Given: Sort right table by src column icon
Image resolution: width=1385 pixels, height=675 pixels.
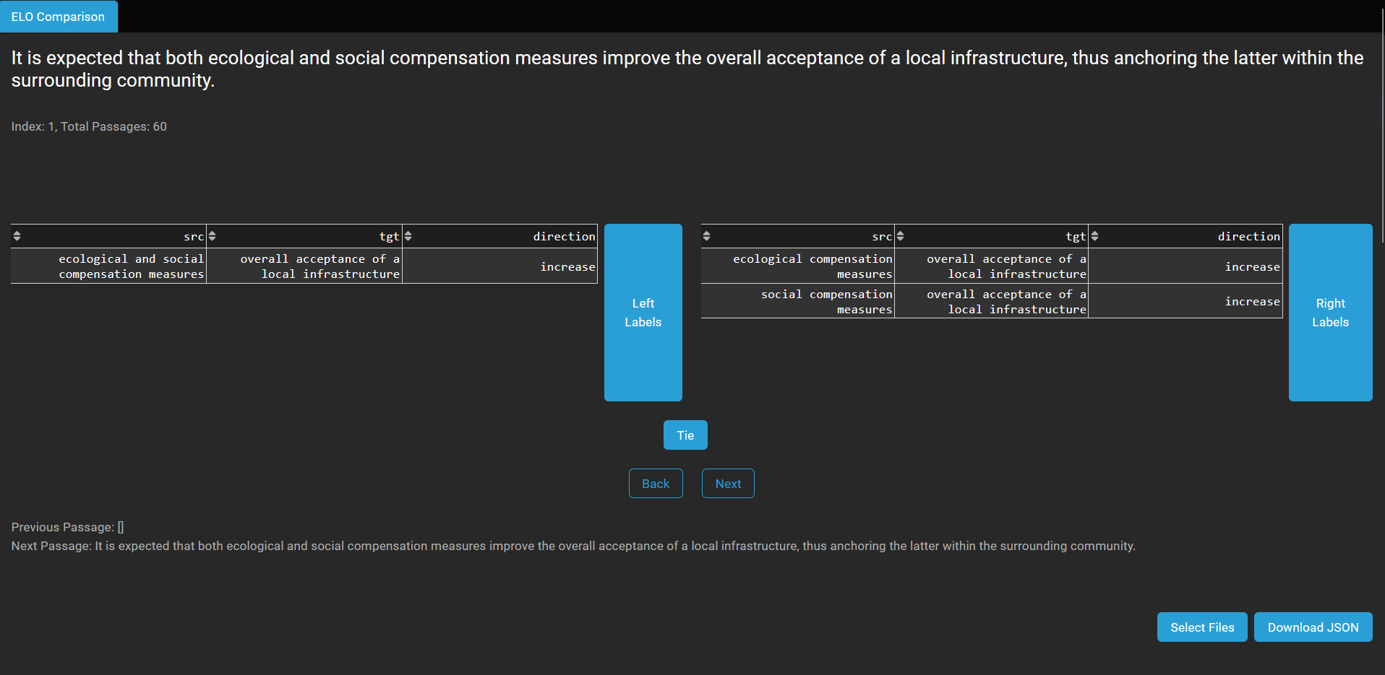Looking at the screenshot, I should coord(706,236).
